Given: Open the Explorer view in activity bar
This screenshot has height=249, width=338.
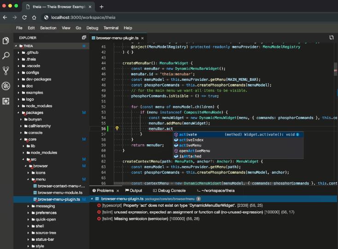Looking at the screenshot, I should point(6,41).
